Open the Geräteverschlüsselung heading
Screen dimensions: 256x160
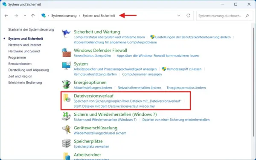coord(96,128)
